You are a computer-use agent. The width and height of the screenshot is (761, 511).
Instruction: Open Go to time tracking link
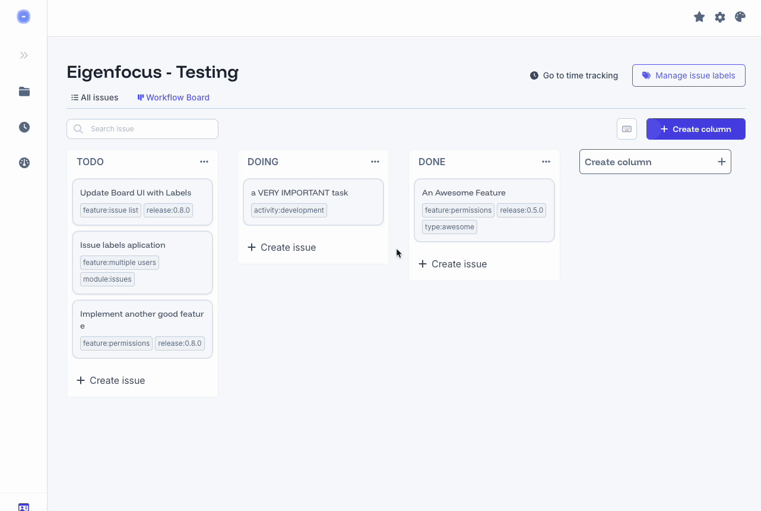[573, 75]
